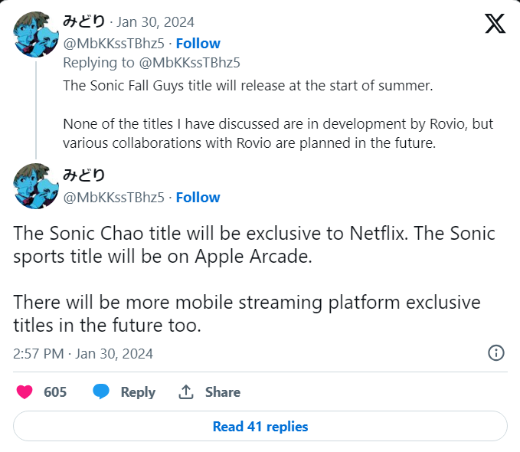Open the parent tweet handle @MbKKssTBhz5

(x=114, y=44)
